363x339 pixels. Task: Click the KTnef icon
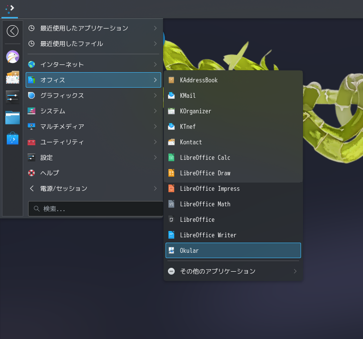click(171, 126)
